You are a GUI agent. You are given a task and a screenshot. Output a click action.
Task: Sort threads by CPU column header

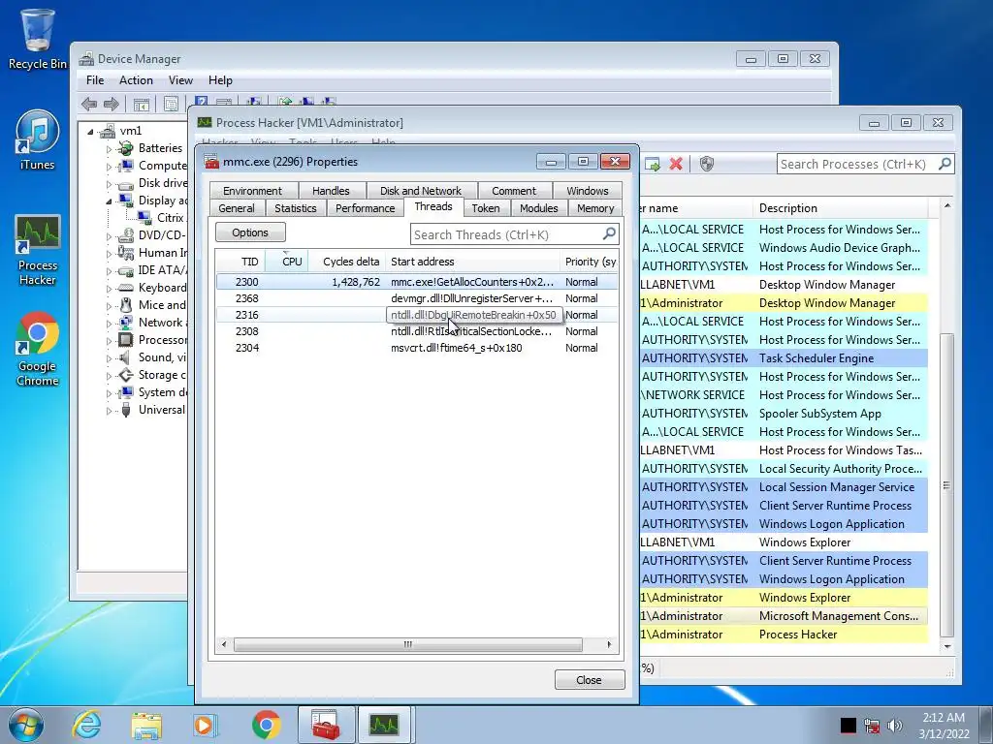click(x=286, y=262)
